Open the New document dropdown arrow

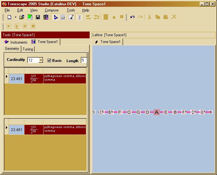pyautogui.click(x=15, y=17)
